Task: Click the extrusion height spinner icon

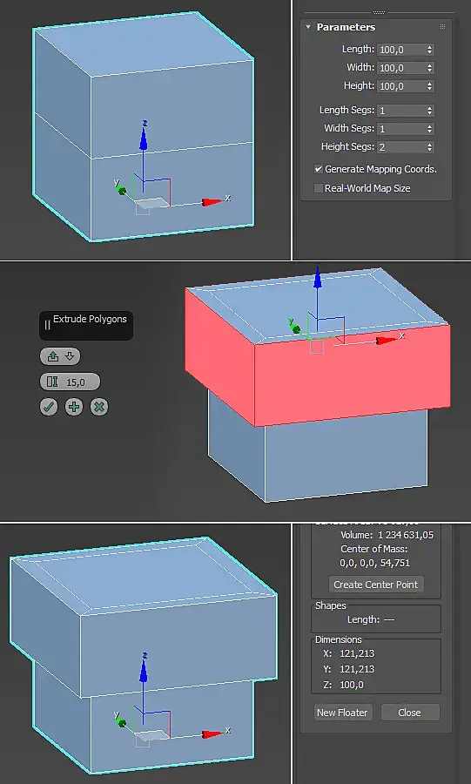Action: 52,382
